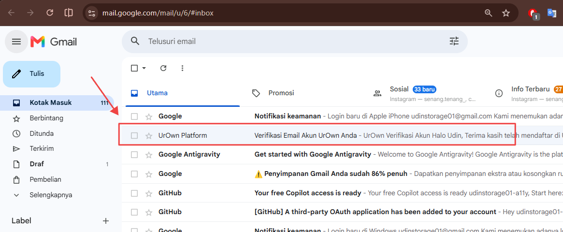Switch to the Sosial tab
Viewport: 563px width, 232px height.
pyautogui.click(x=425, y=93)
